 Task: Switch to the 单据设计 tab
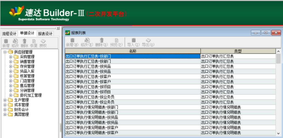tap(27, 33)
